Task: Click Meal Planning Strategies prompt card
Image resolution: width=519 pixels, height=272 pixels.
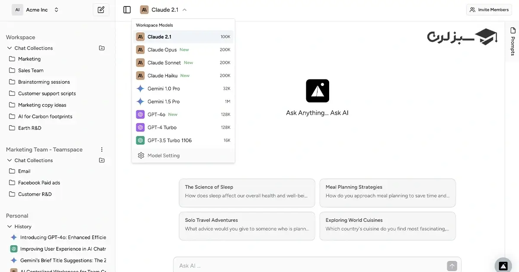Action: tap(388, 193)
